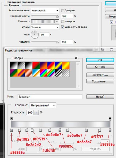
Task: Select the orange-yellow-orange gradient preset
Action: [x=66, y=65]
